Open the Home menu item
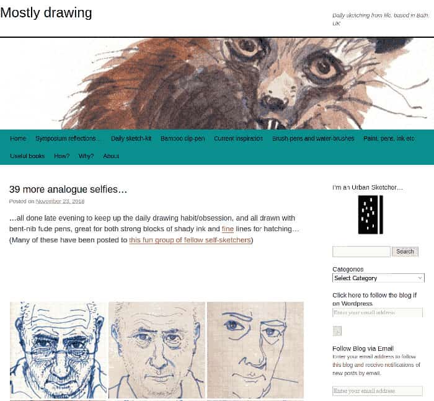The width and height of the screenshot is (434, 401). click(18, 138)
